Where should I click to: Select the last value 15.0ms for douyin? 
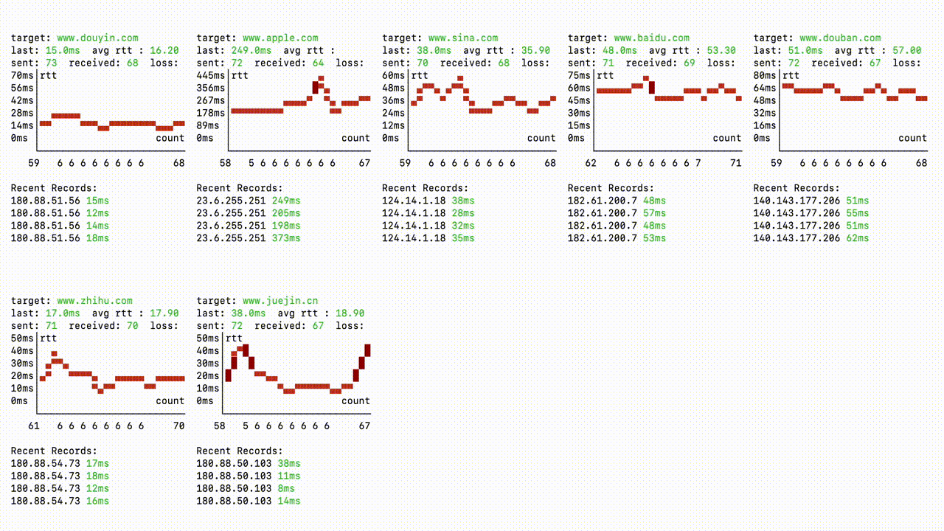[63, 50]
